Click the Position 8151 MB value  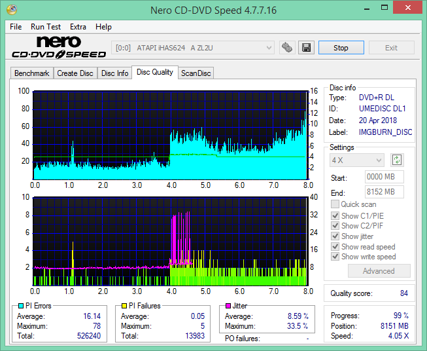tap(394, 325)
